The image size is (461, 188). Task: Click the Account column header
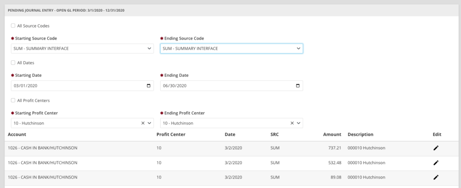(17, 134)
